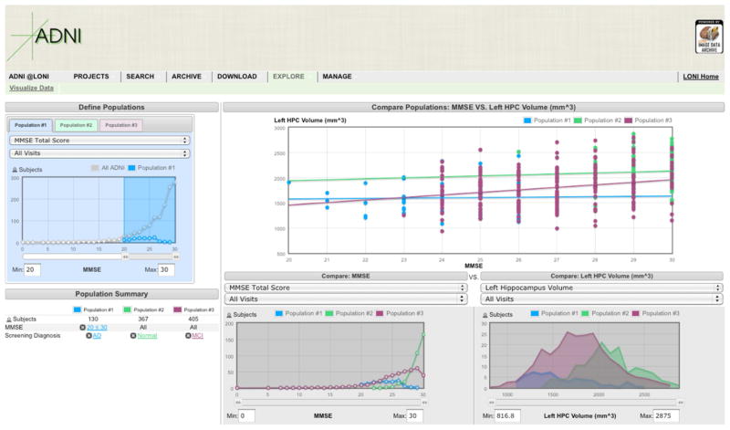This screenshot has width=730, height=430.
Task: Open MMSE Total Score dropdown in Define Populations
Action: [99, 141]
